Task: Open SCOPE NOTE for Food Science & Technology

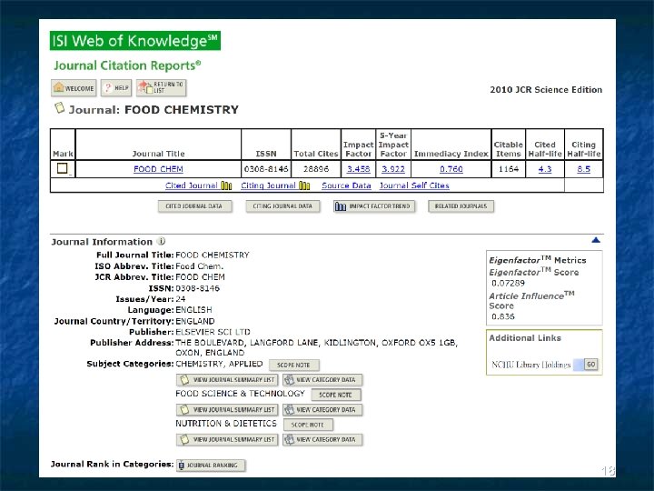Action: tap(336, 395)
